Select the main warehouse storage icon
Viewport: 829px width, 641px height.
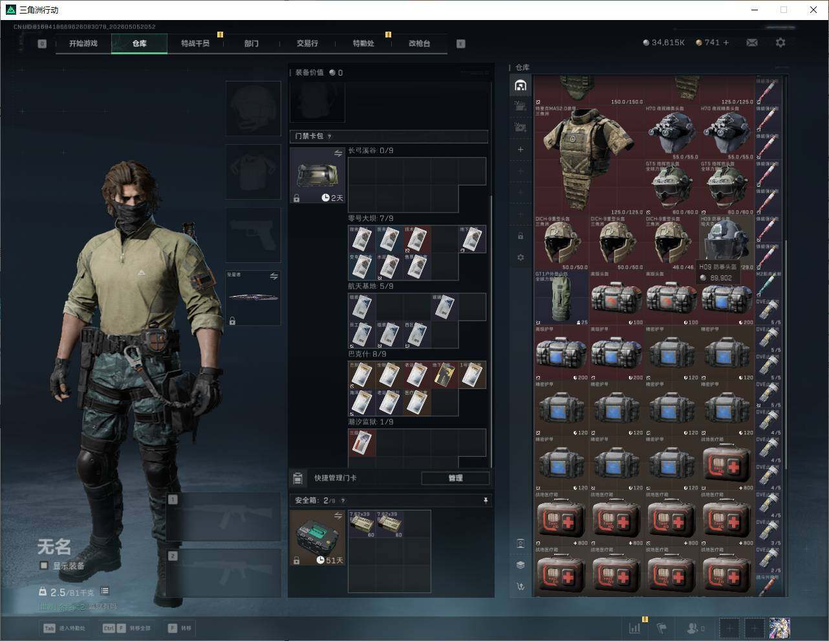tap(521, 85)
